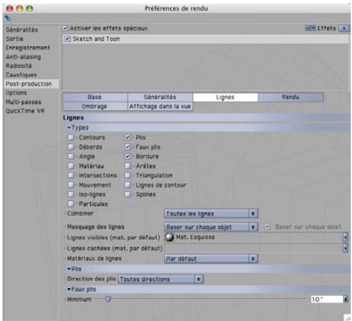Enable the Débords line type
The height and width of the screenshot is (321, 352).
point(71,147)
